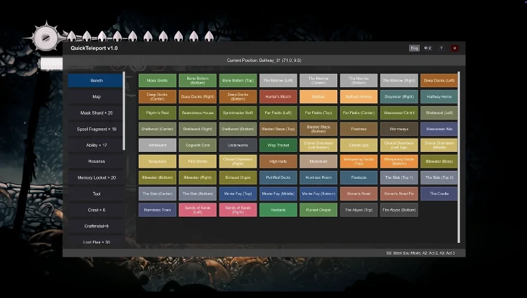Teleport to Hunter's March bench
The width and height of the screenshot is (527, 298).
pos(278,97)
